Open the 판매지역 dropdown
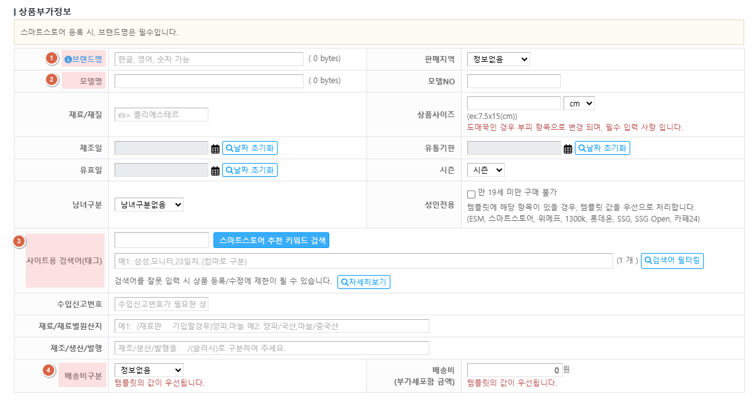 pos(498,59)
